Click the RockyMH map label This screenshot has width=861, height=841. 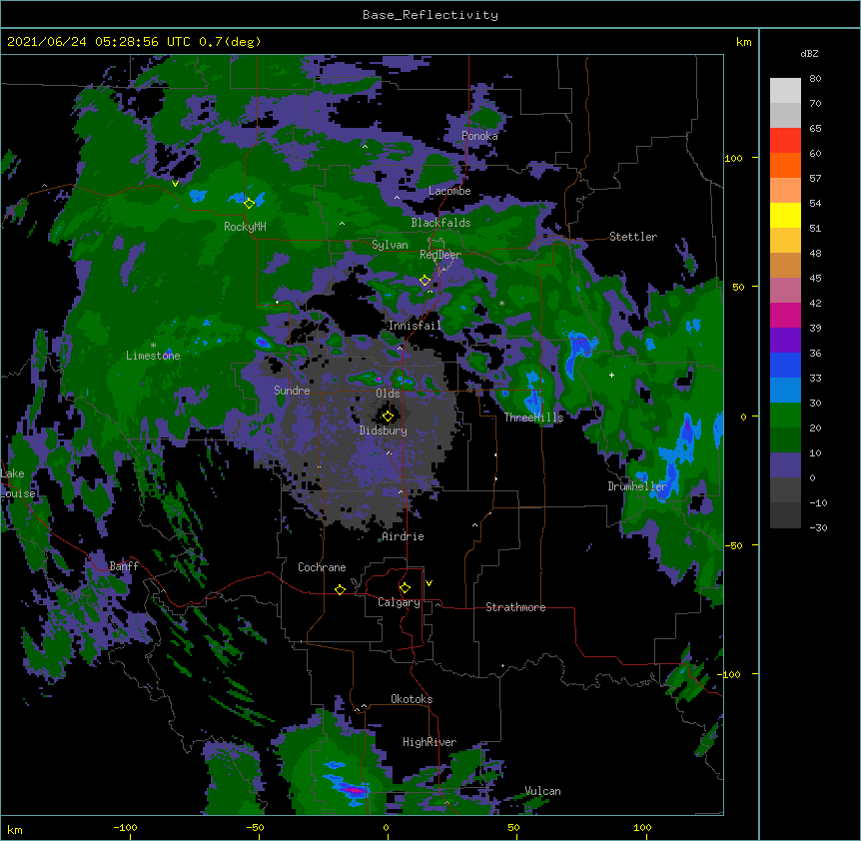245,226
